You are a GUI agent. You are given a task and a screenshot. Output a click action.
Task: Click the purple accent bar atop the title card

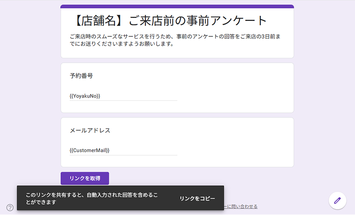[x=177, y=6]
